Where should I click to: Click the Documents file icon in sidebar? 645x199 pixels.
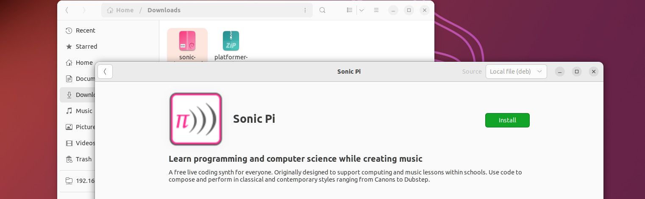(69, 79)
